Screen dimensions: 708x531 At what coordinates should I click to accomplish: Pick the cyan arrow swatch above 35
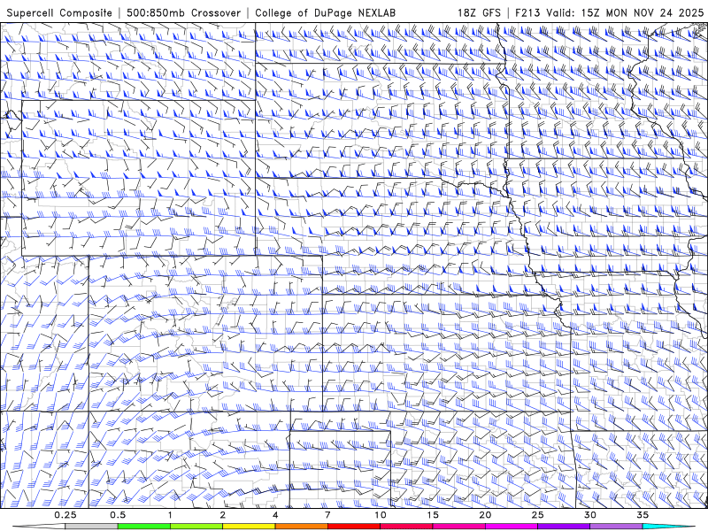tap(668, 527)
